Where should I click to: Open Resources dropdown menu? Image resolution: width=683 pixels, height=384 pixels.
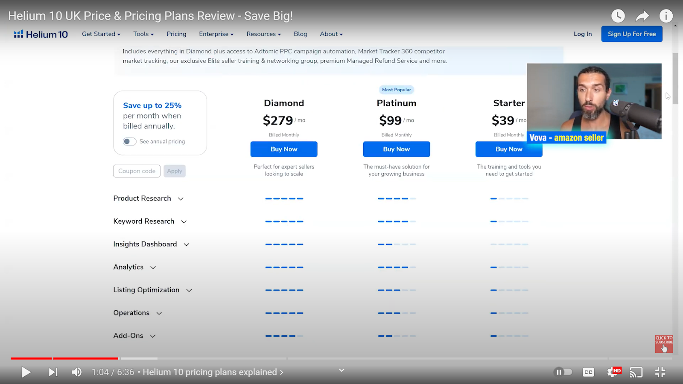263,34
